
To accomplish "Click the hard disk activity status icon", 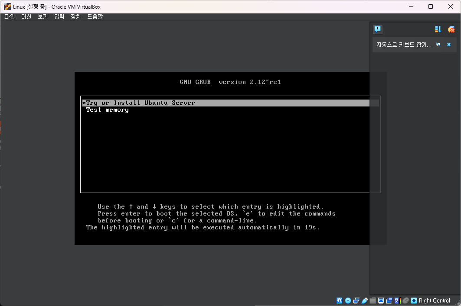I will coord(339,300).
